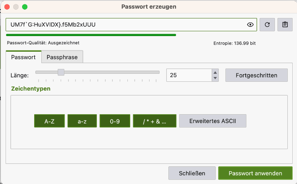Toggle uppercase A-Z characters
The height and width of the screenshot is (184, 297).
pos(49,121)
